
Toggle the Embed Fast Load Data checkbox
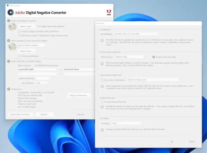point(154,57)
